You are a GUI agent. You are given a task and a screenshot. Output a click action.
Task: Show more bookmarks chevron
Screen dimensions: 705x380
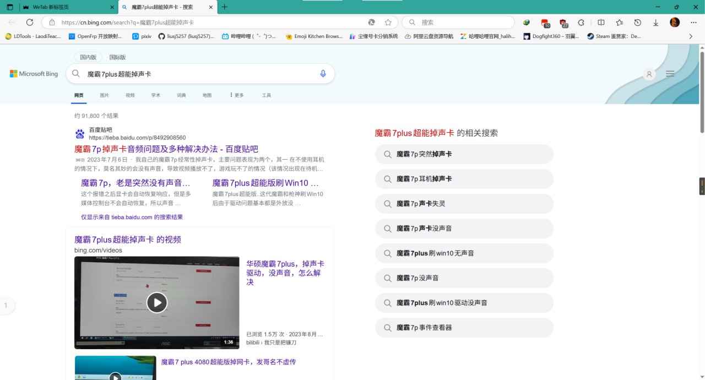click(691, 36)
